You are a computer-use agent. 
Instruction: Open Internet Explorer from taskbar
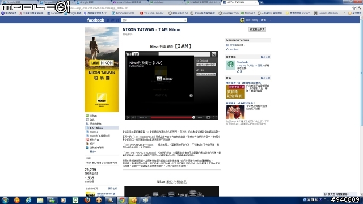tap(28, 200)
